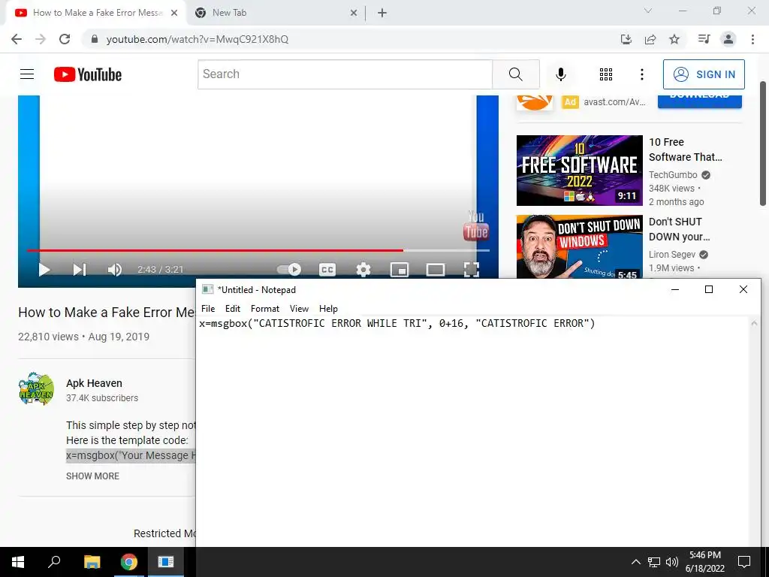The height and width of the screenshot is (577, 769).
Task: Open YouTube apps grid icon
Action: tap(606, 74)
